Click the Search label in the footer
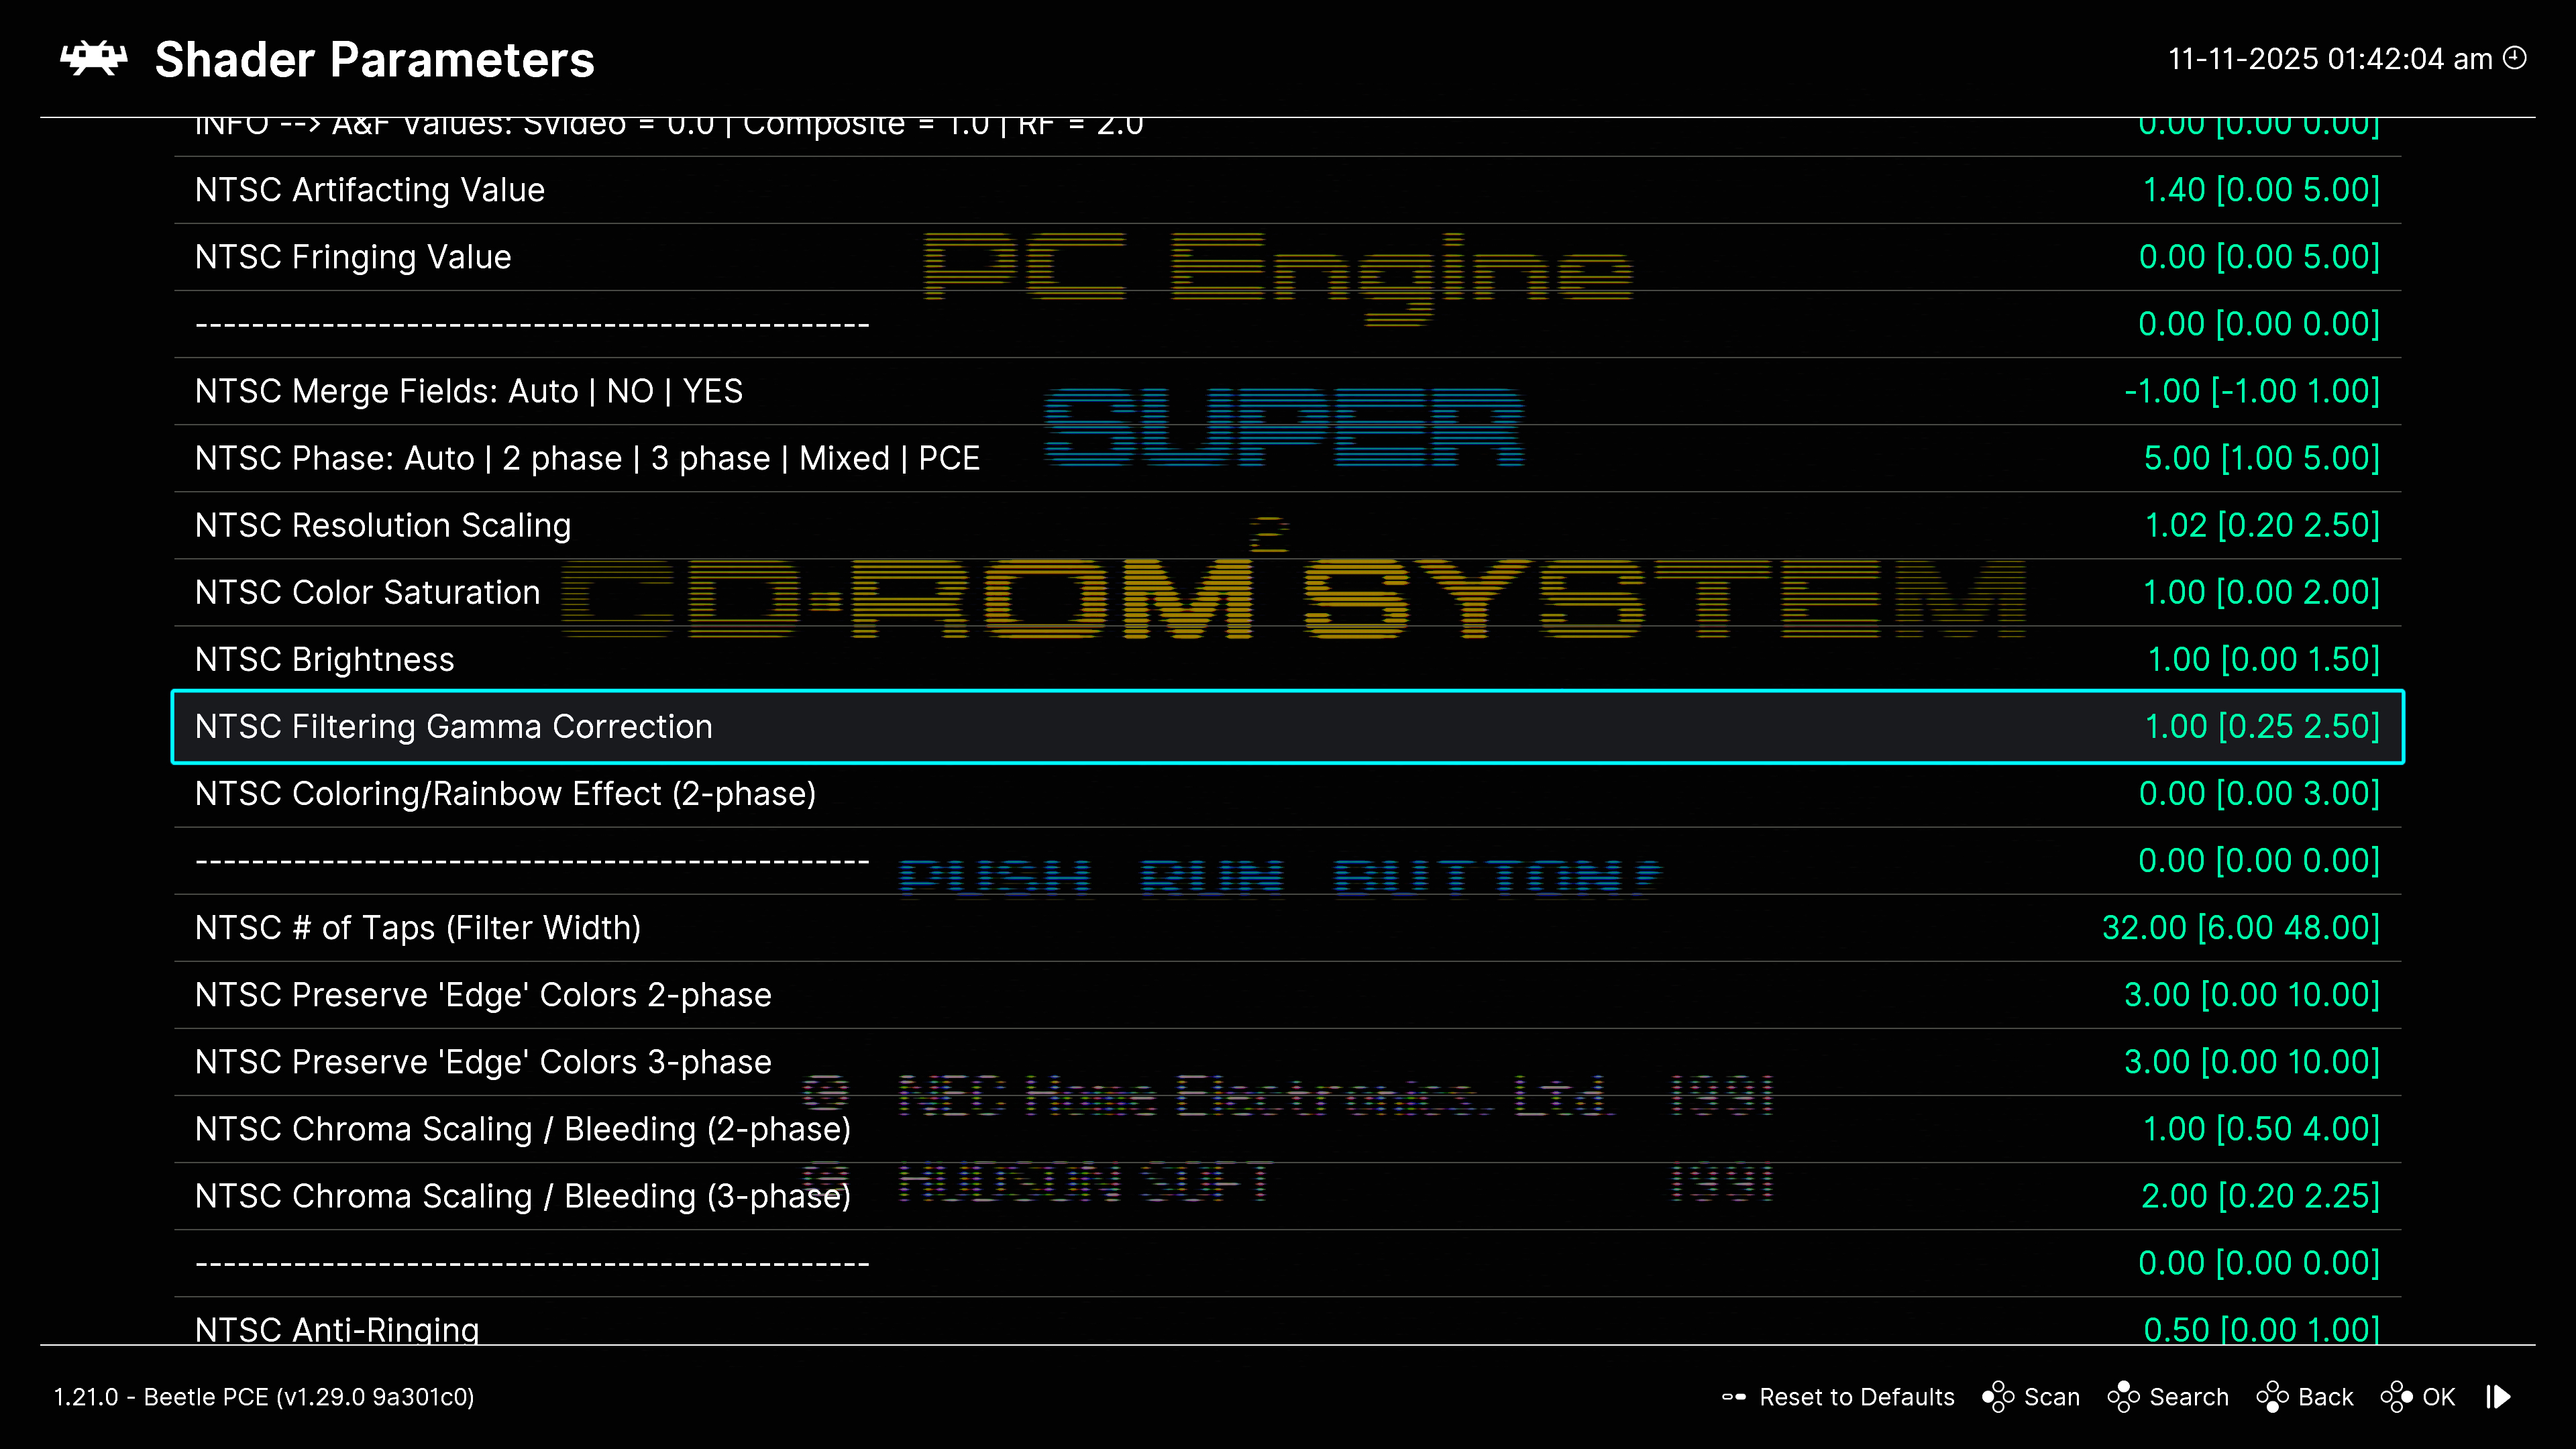Viewport: 2576px width, 1449px height. coord(2188,1397)
